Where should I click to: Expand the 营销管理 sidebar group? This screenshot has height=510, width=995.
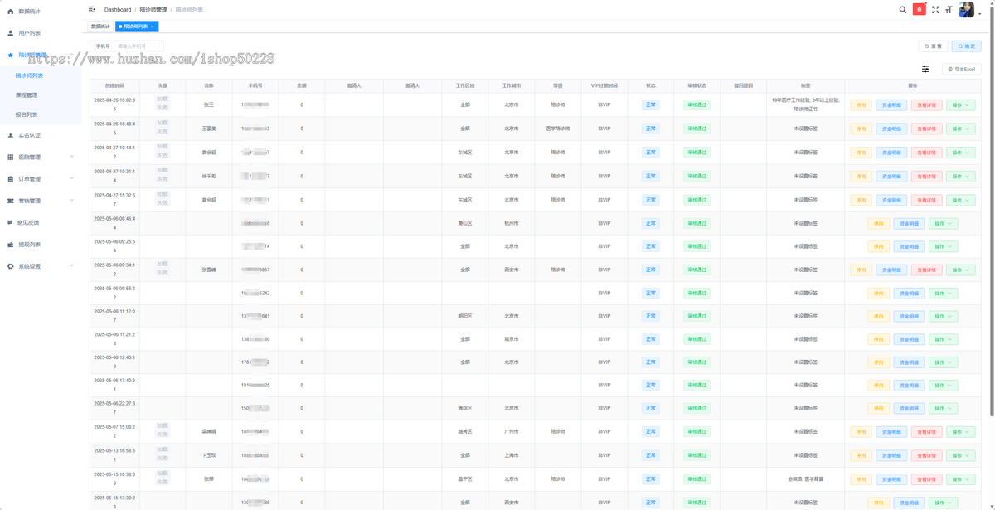point(71,201)
